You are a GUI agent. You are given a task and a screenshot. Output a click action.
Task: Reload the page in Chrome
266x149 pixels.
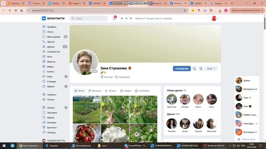15,10
